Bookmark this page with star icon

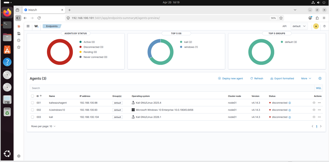pos(281,18)
